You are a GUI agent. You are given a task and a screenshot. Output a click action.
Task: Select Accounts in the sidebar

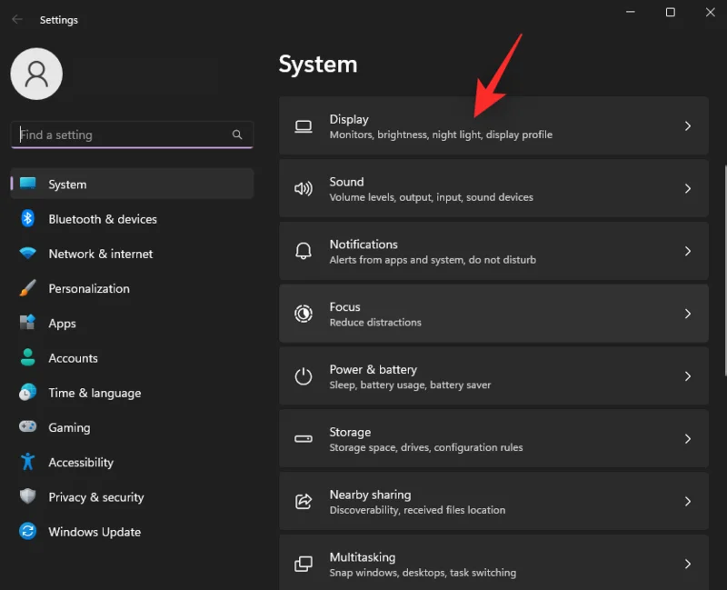pyautogui.click(x=73, y=358)
